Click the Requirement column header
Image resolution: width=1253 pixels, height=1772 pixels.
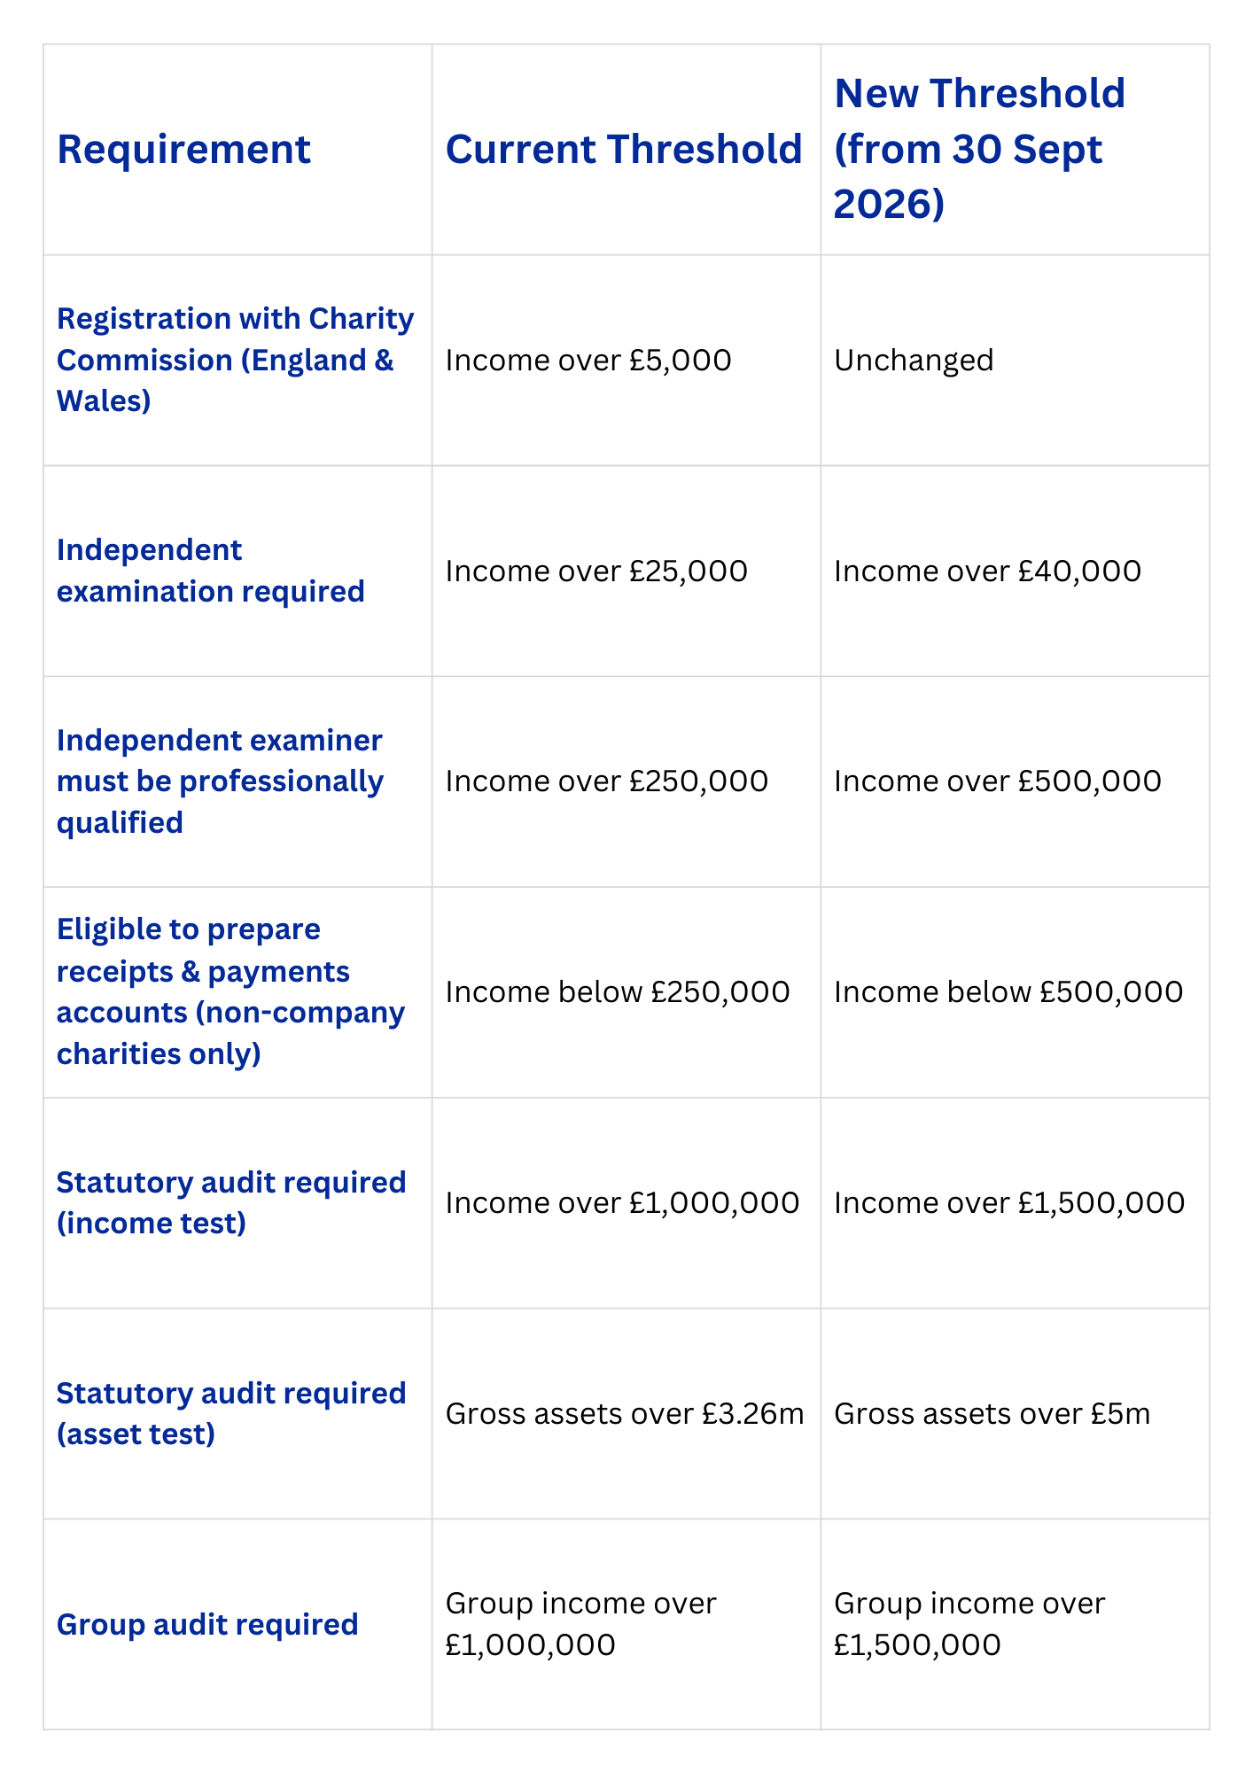[183, 149]
